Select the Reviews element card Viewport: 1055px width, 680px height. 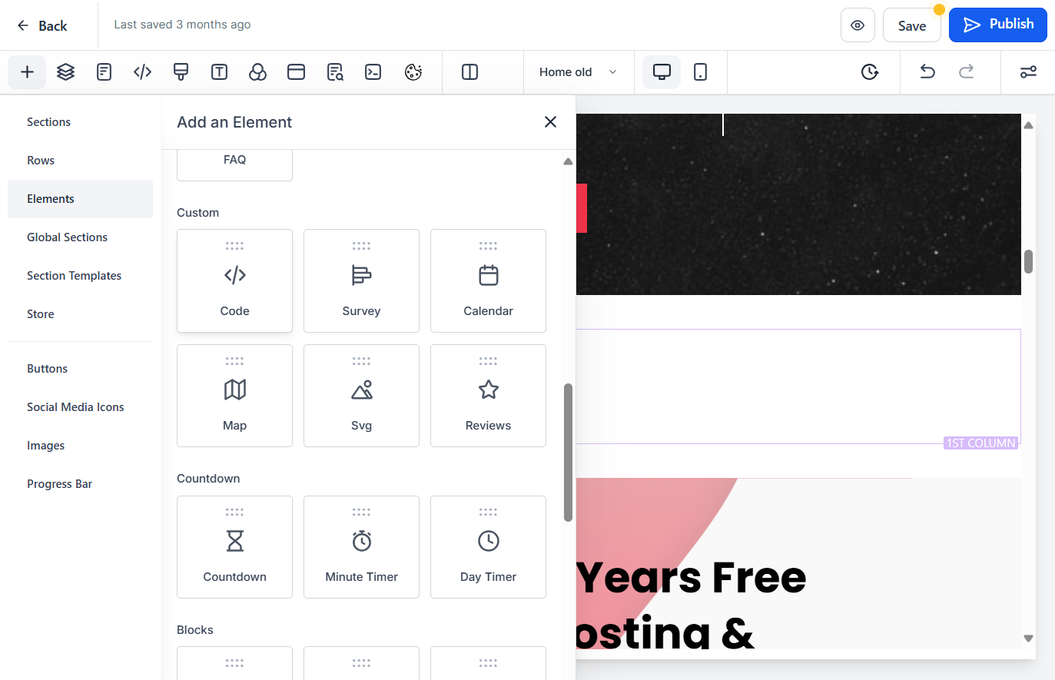coord(488,396)
